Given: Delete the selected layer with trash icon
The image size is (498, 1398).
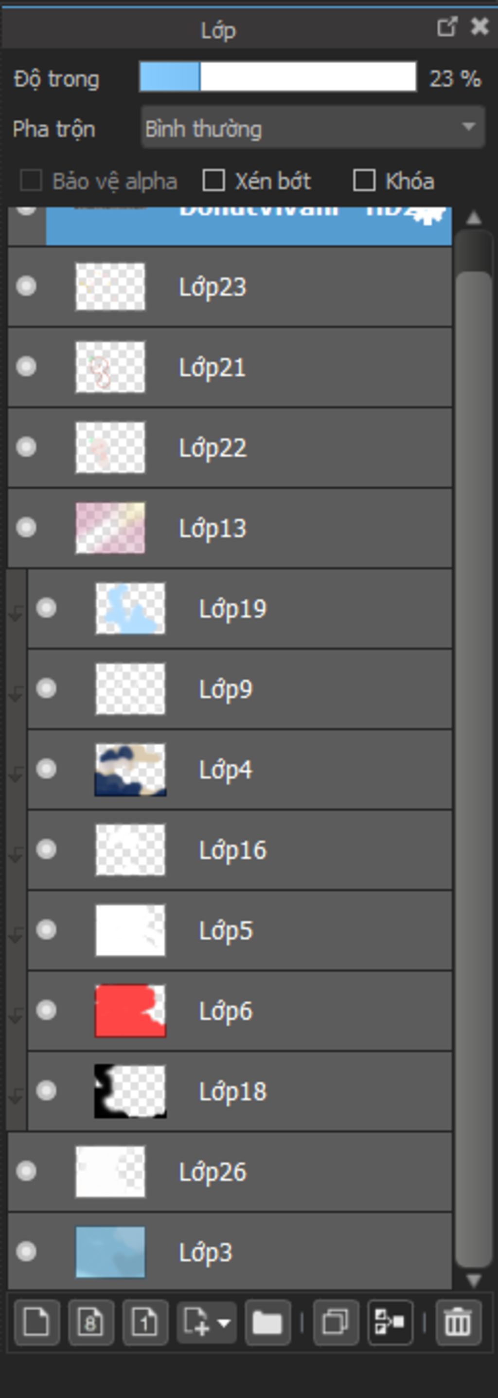Looking at the screenshot, I should [x=458, y=1322].
